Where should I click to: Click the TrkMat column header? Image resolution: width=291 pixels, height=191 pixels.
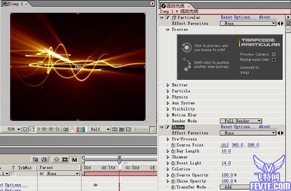[x=25, y=168]
